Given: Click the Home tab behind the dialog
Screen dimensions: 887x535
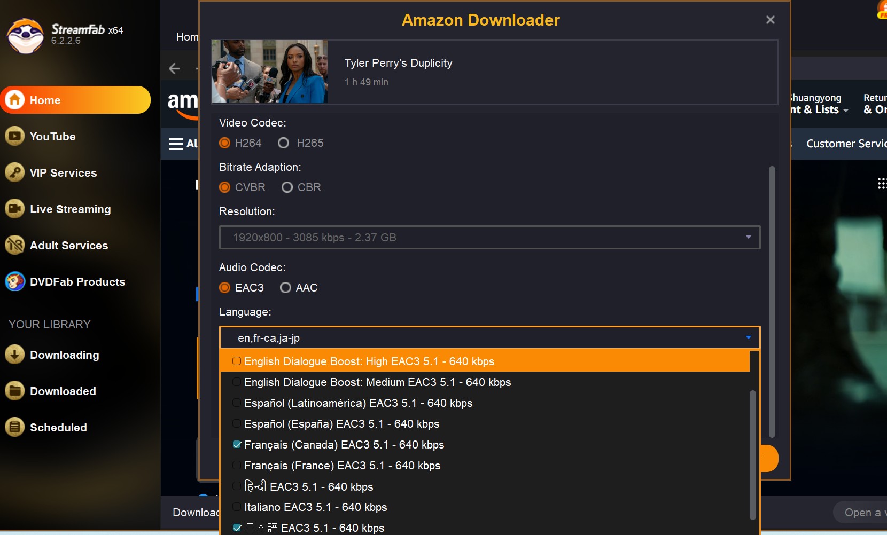Looking at the screenshot, I should 187,37.
